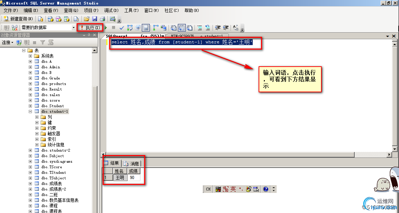
Task: Display the estimated execution plan
Action: (130, 27)
